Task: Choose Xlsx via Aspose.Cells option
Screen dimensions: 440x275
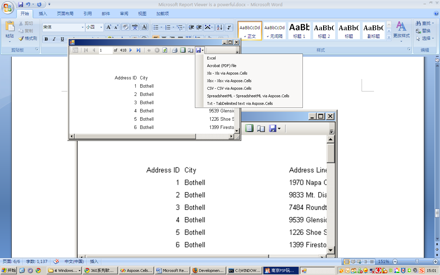Action: (x=249, y=81)
